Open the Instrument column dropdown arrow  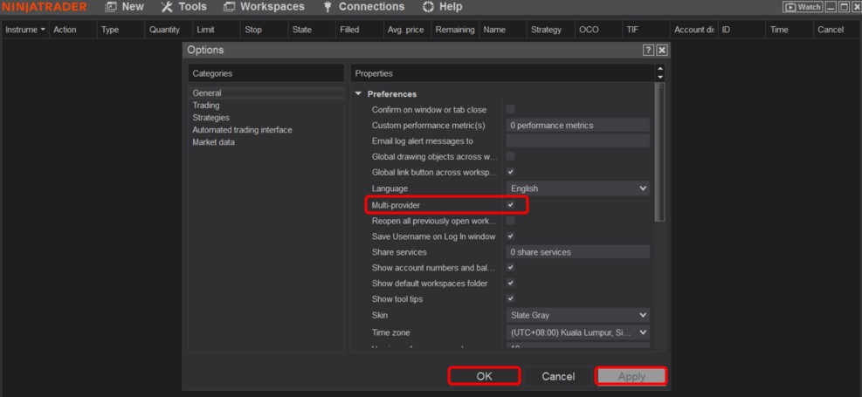[43, 30]
